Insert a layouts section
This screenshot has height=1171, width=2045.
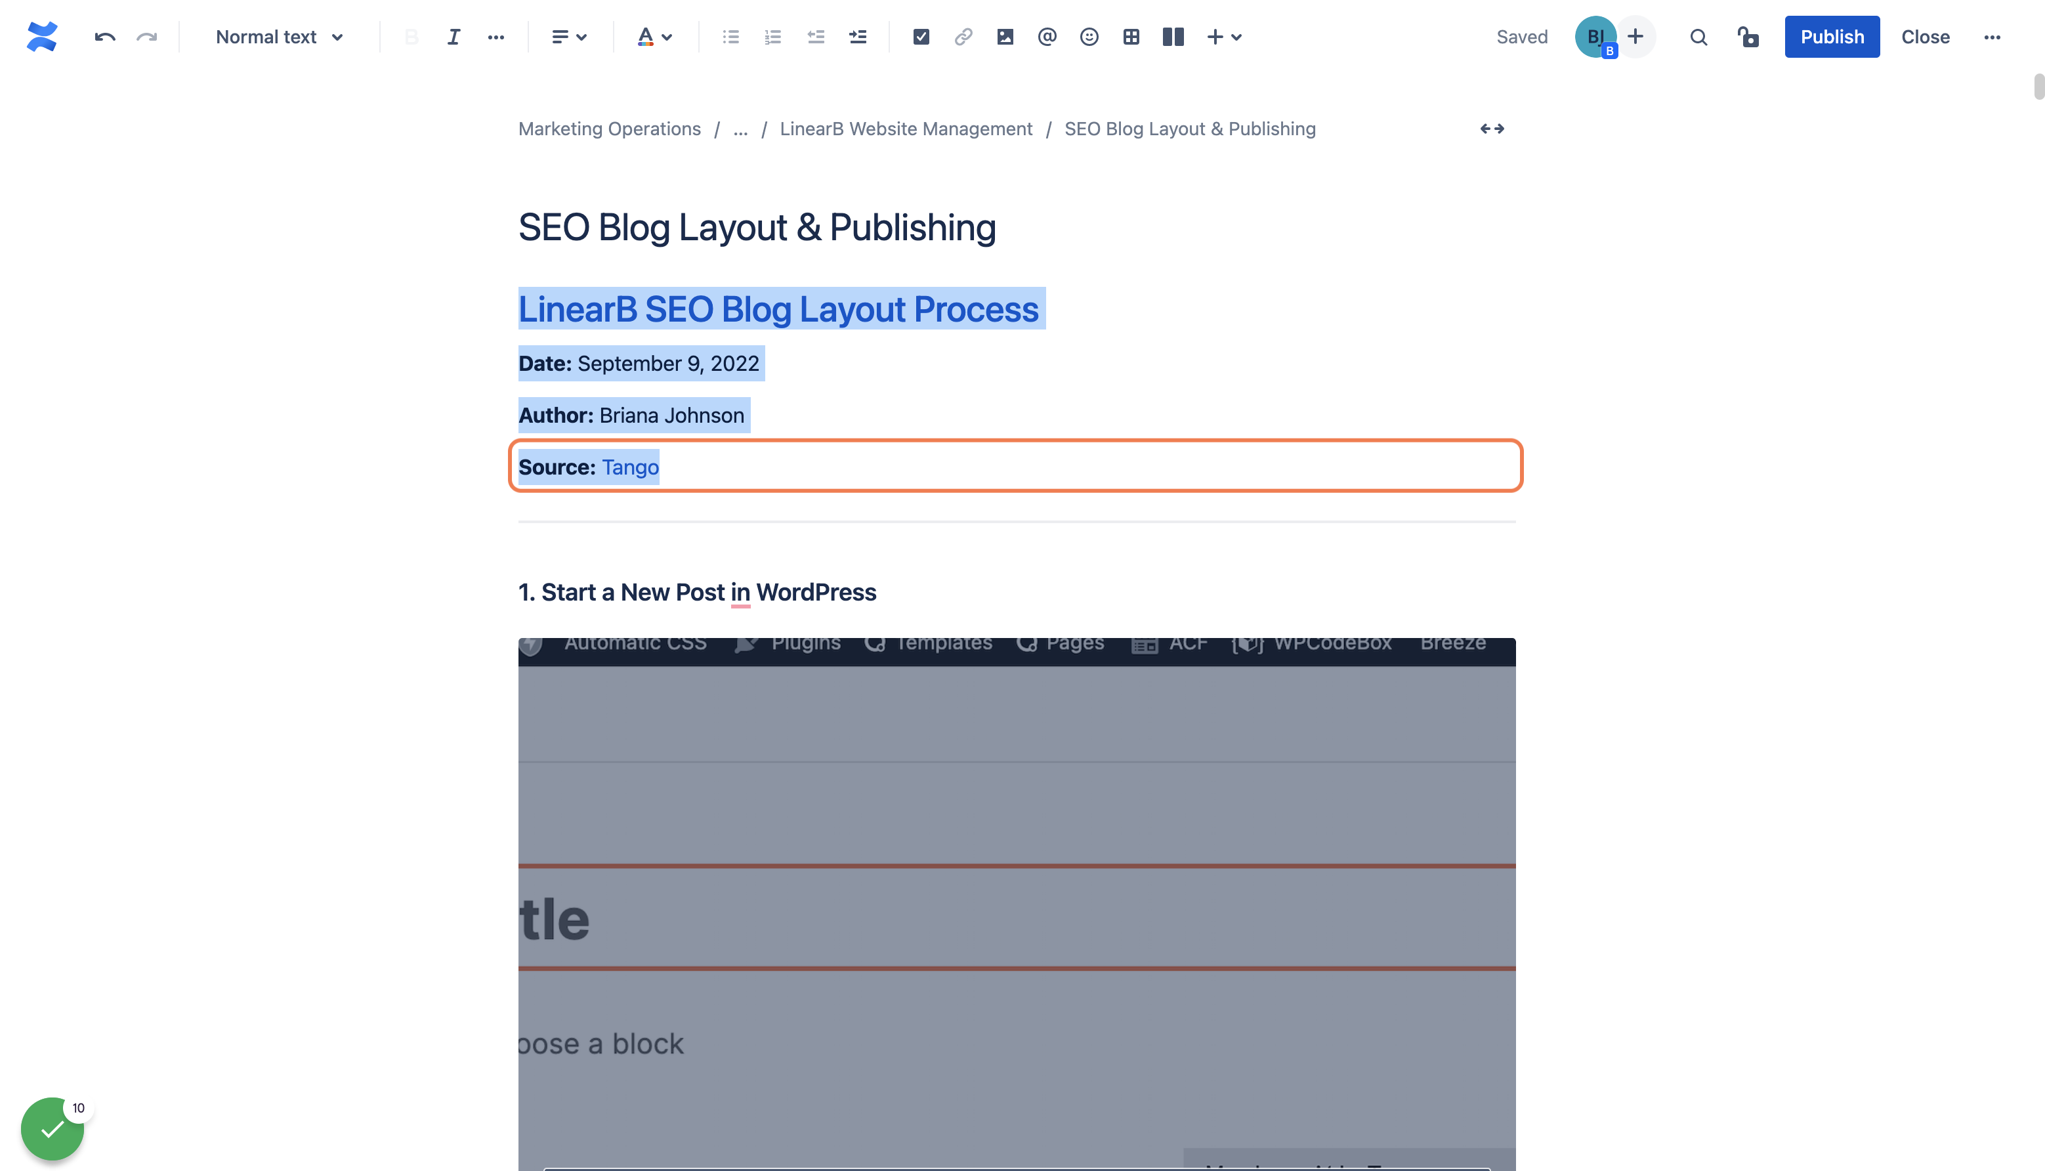pos(1173,37)
